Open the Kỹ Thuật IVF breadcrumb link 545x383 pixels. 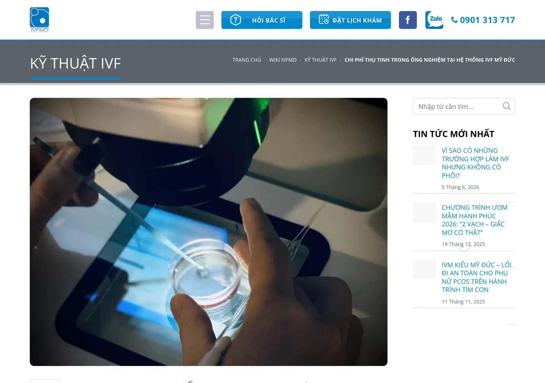321,60
